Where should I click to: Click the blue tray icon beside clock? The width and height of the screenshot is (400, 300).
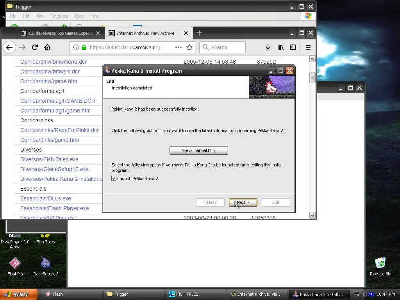[371, 295]
